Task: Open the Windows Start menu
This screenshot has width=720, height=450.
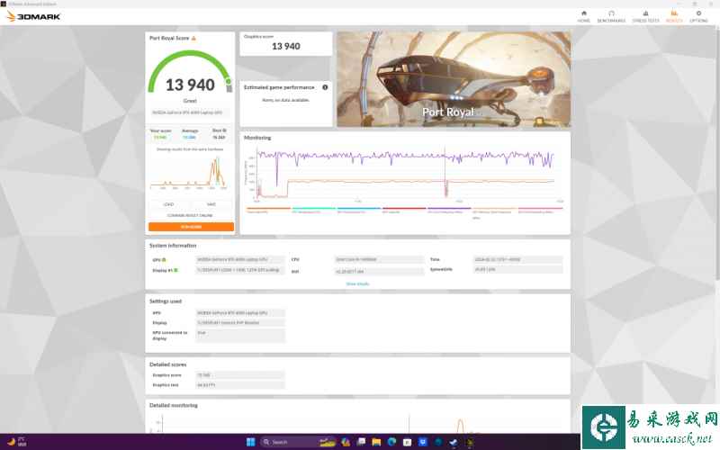Action: 251,442
